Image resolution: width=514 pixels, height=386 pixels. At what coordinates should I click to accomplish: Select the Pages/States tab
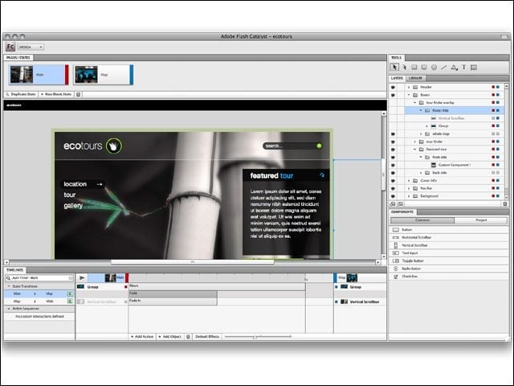click(x=18, y=57)
